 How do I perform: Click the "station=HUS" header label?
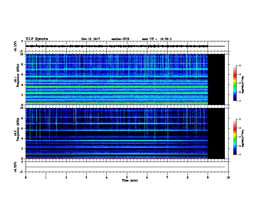(120, 39)
